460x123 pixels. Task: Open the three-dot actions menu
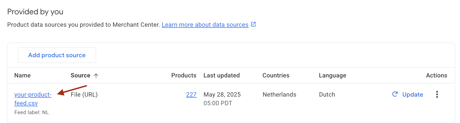pyautogui.click(x=437, y=94)
